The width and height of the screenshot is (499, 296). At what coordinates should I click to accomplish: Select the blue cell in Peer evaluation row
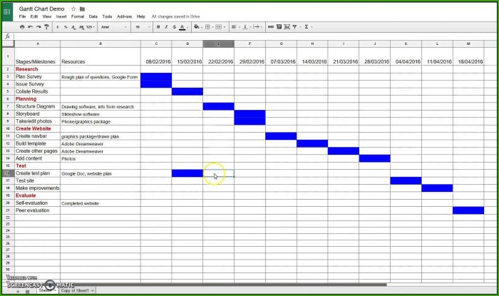pyautogui.click(x=468, y=210)
